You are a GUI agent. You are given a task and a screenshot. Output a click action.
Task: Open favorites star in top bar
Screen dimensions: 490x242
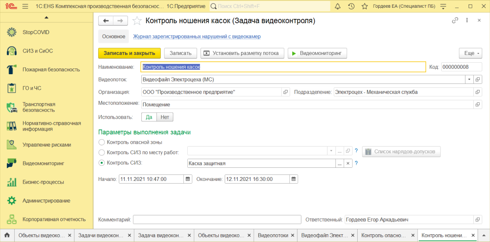(x=364, y=6)
